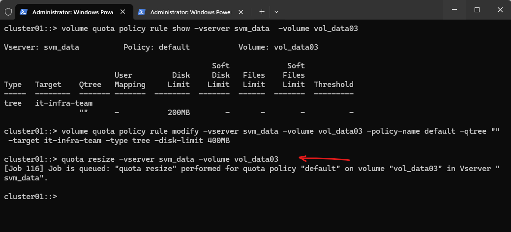This screenshot has height=232, width=511.
Task: Click the administrator shield icon
Action: coord(7,11)
